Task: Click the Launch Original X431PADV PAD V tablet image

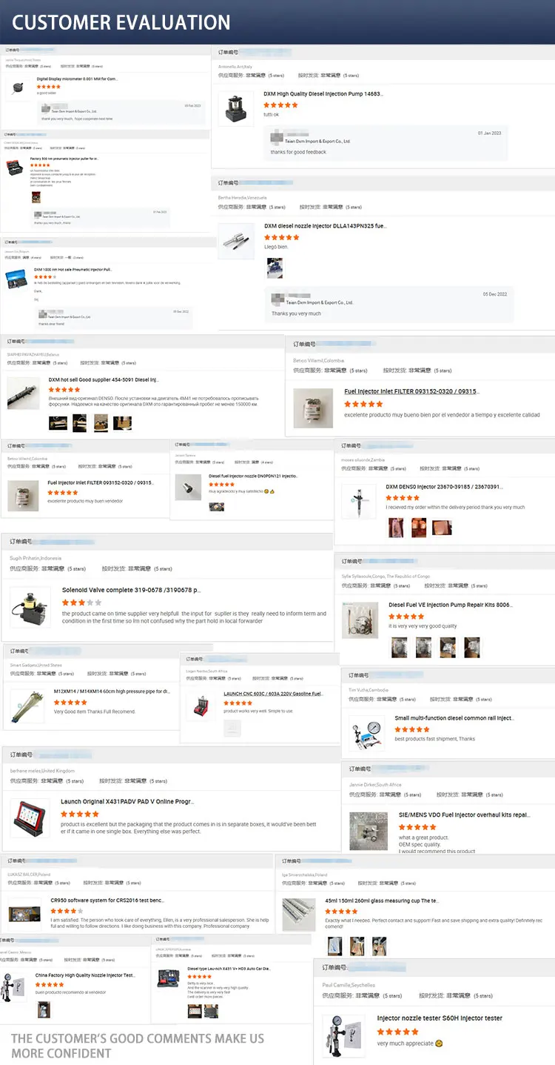Action: tap(30, 817)
